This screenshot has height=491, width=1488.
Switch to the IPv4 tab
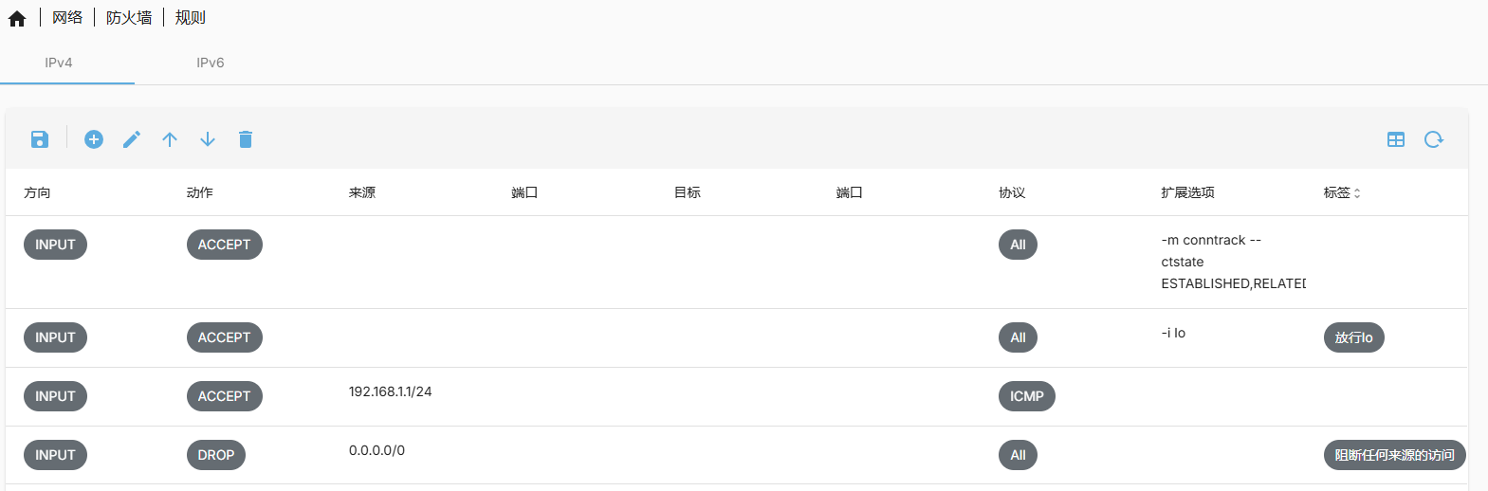pos(59,63)
